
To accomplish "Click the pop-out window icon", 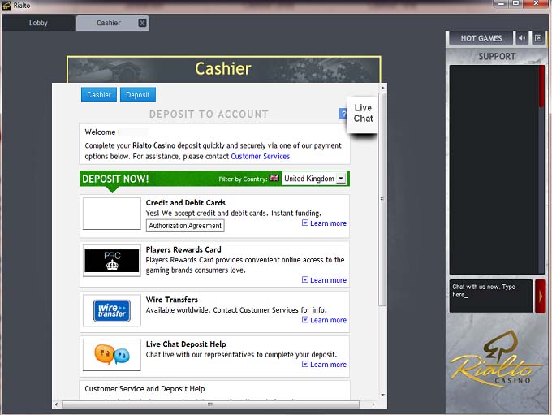I will pos(537,38).
